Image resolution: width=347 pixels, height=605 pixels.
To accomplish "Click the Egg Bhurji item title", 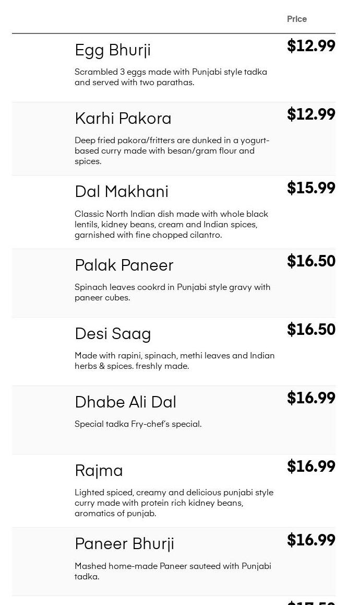I will pos(113,50).
